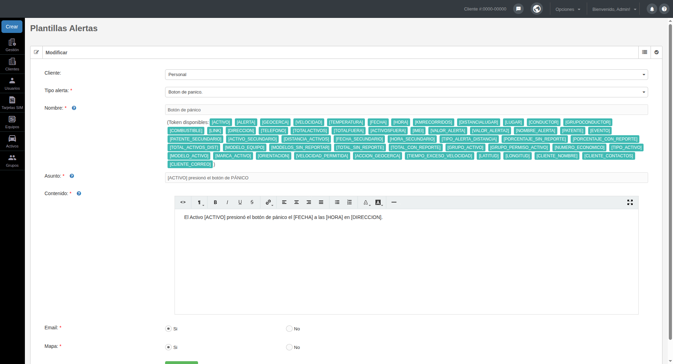Align text right in editor
Viewport: 673px width, 364px height.
(x=309, y=202)
